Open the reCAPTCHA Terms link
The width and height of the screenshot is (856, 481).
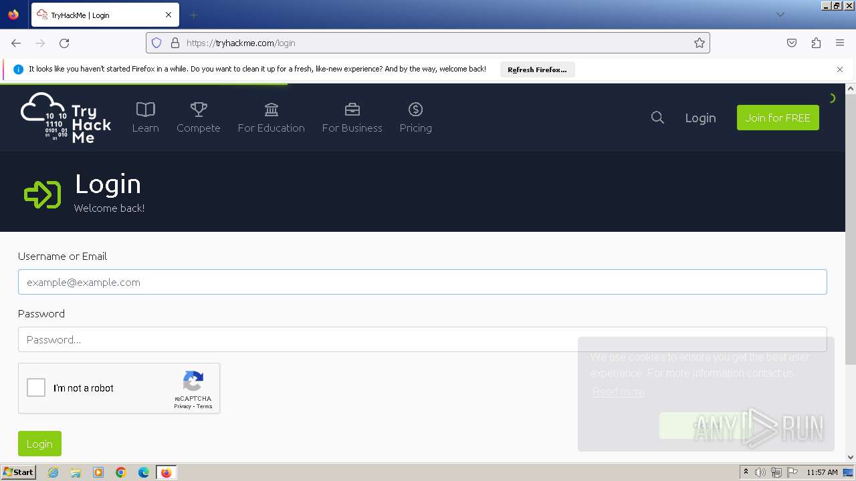point(205,406)
